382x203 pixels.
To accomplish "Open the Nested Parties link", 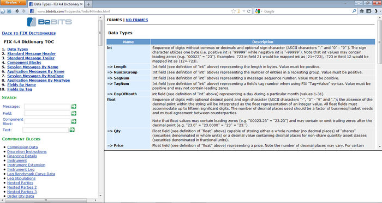I will point(20,183).
